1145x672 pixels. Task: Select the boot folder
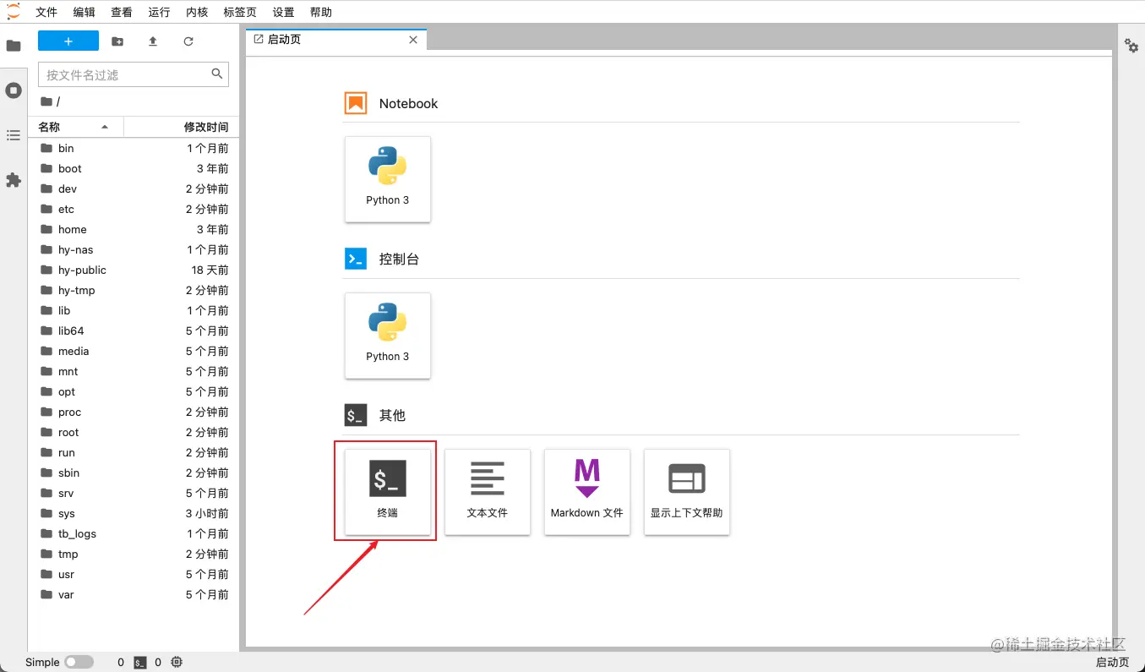[134, 168]
